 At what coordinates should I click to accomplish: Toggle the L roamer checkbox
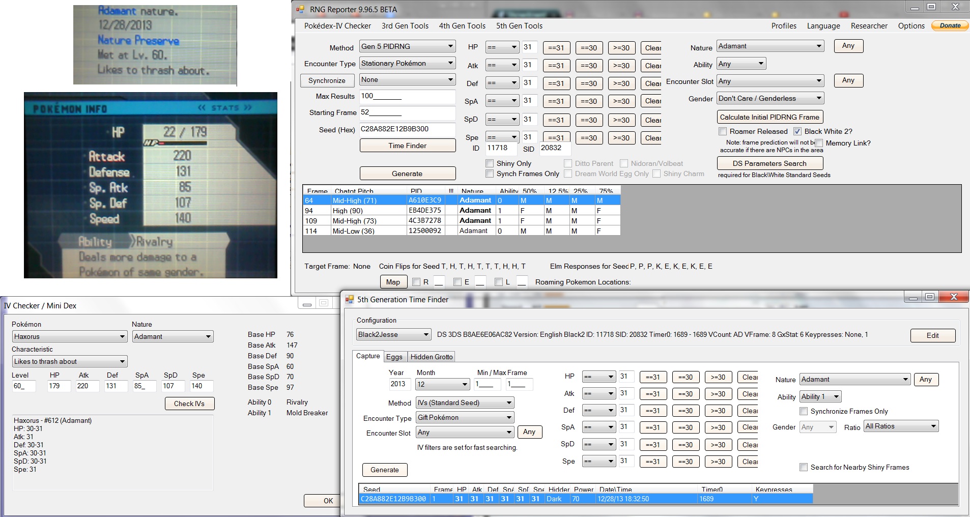[499, 282]
